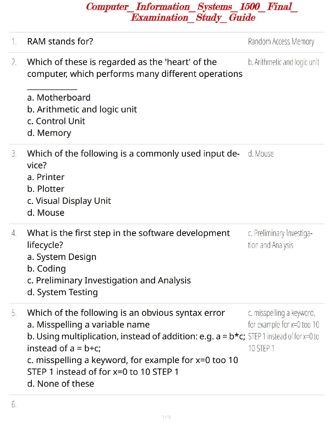Click the study guide title heading
This screenshot has height=432, width=333.
click(192, 12)
